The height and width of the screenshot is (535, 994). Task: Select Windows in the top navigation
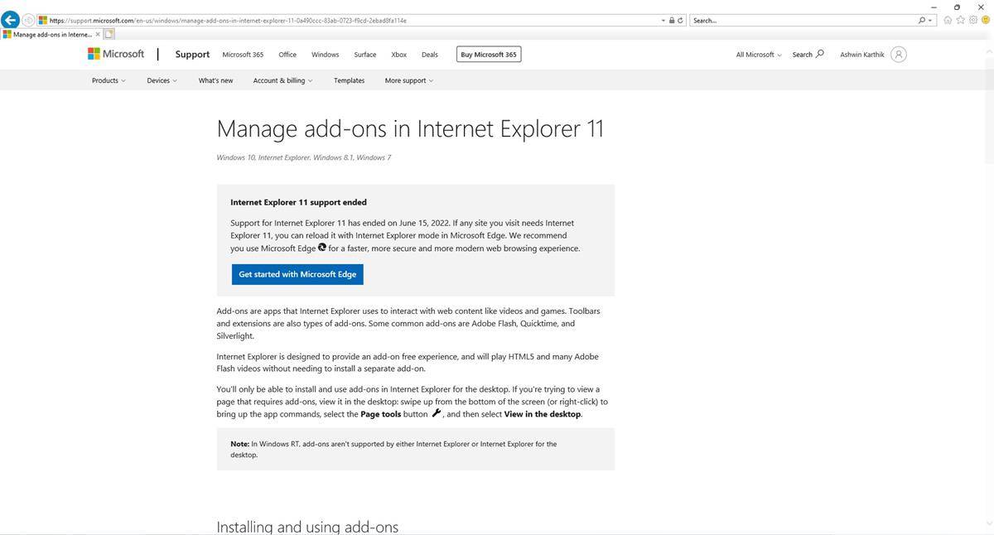(325, 55)
